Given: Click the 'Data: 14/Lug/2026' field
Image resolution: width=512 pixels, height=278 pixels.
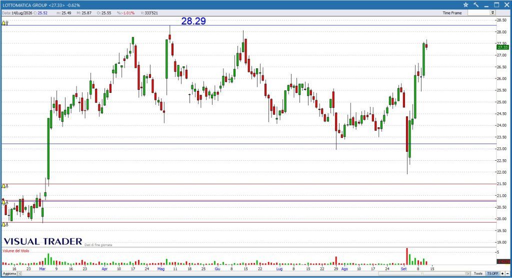Looking at the screenshot, I should coord(17,13).
